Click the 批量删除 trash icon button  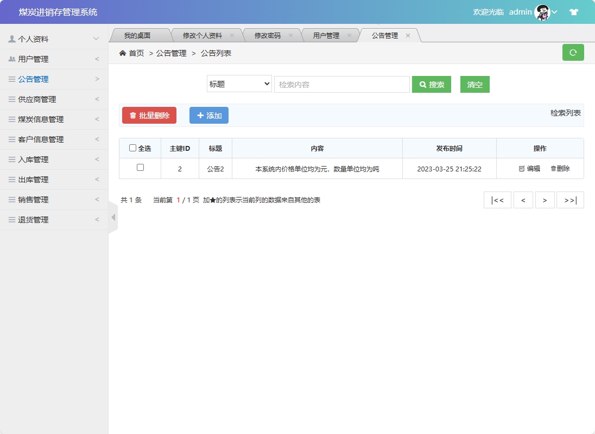(x=133, y=115)
